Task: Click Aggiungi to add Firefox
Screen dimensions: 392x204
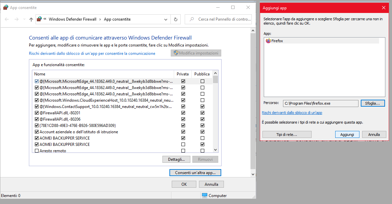Action: point(347,135)
